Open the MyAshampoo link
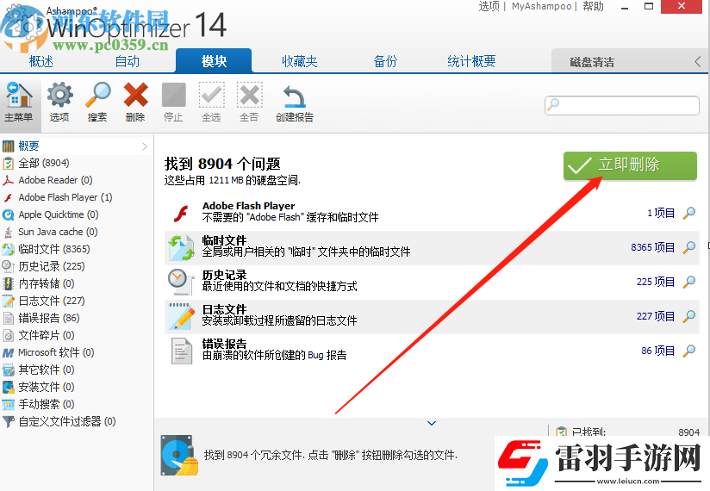The width and height of the screenshot is (710, 491). point(542,6)
